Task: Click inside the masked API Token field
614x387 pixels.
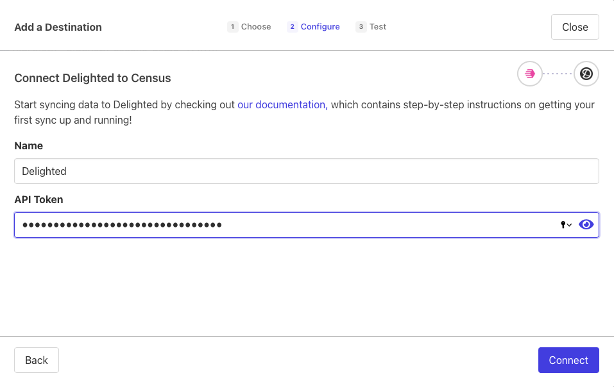Action: pos(282,225)
